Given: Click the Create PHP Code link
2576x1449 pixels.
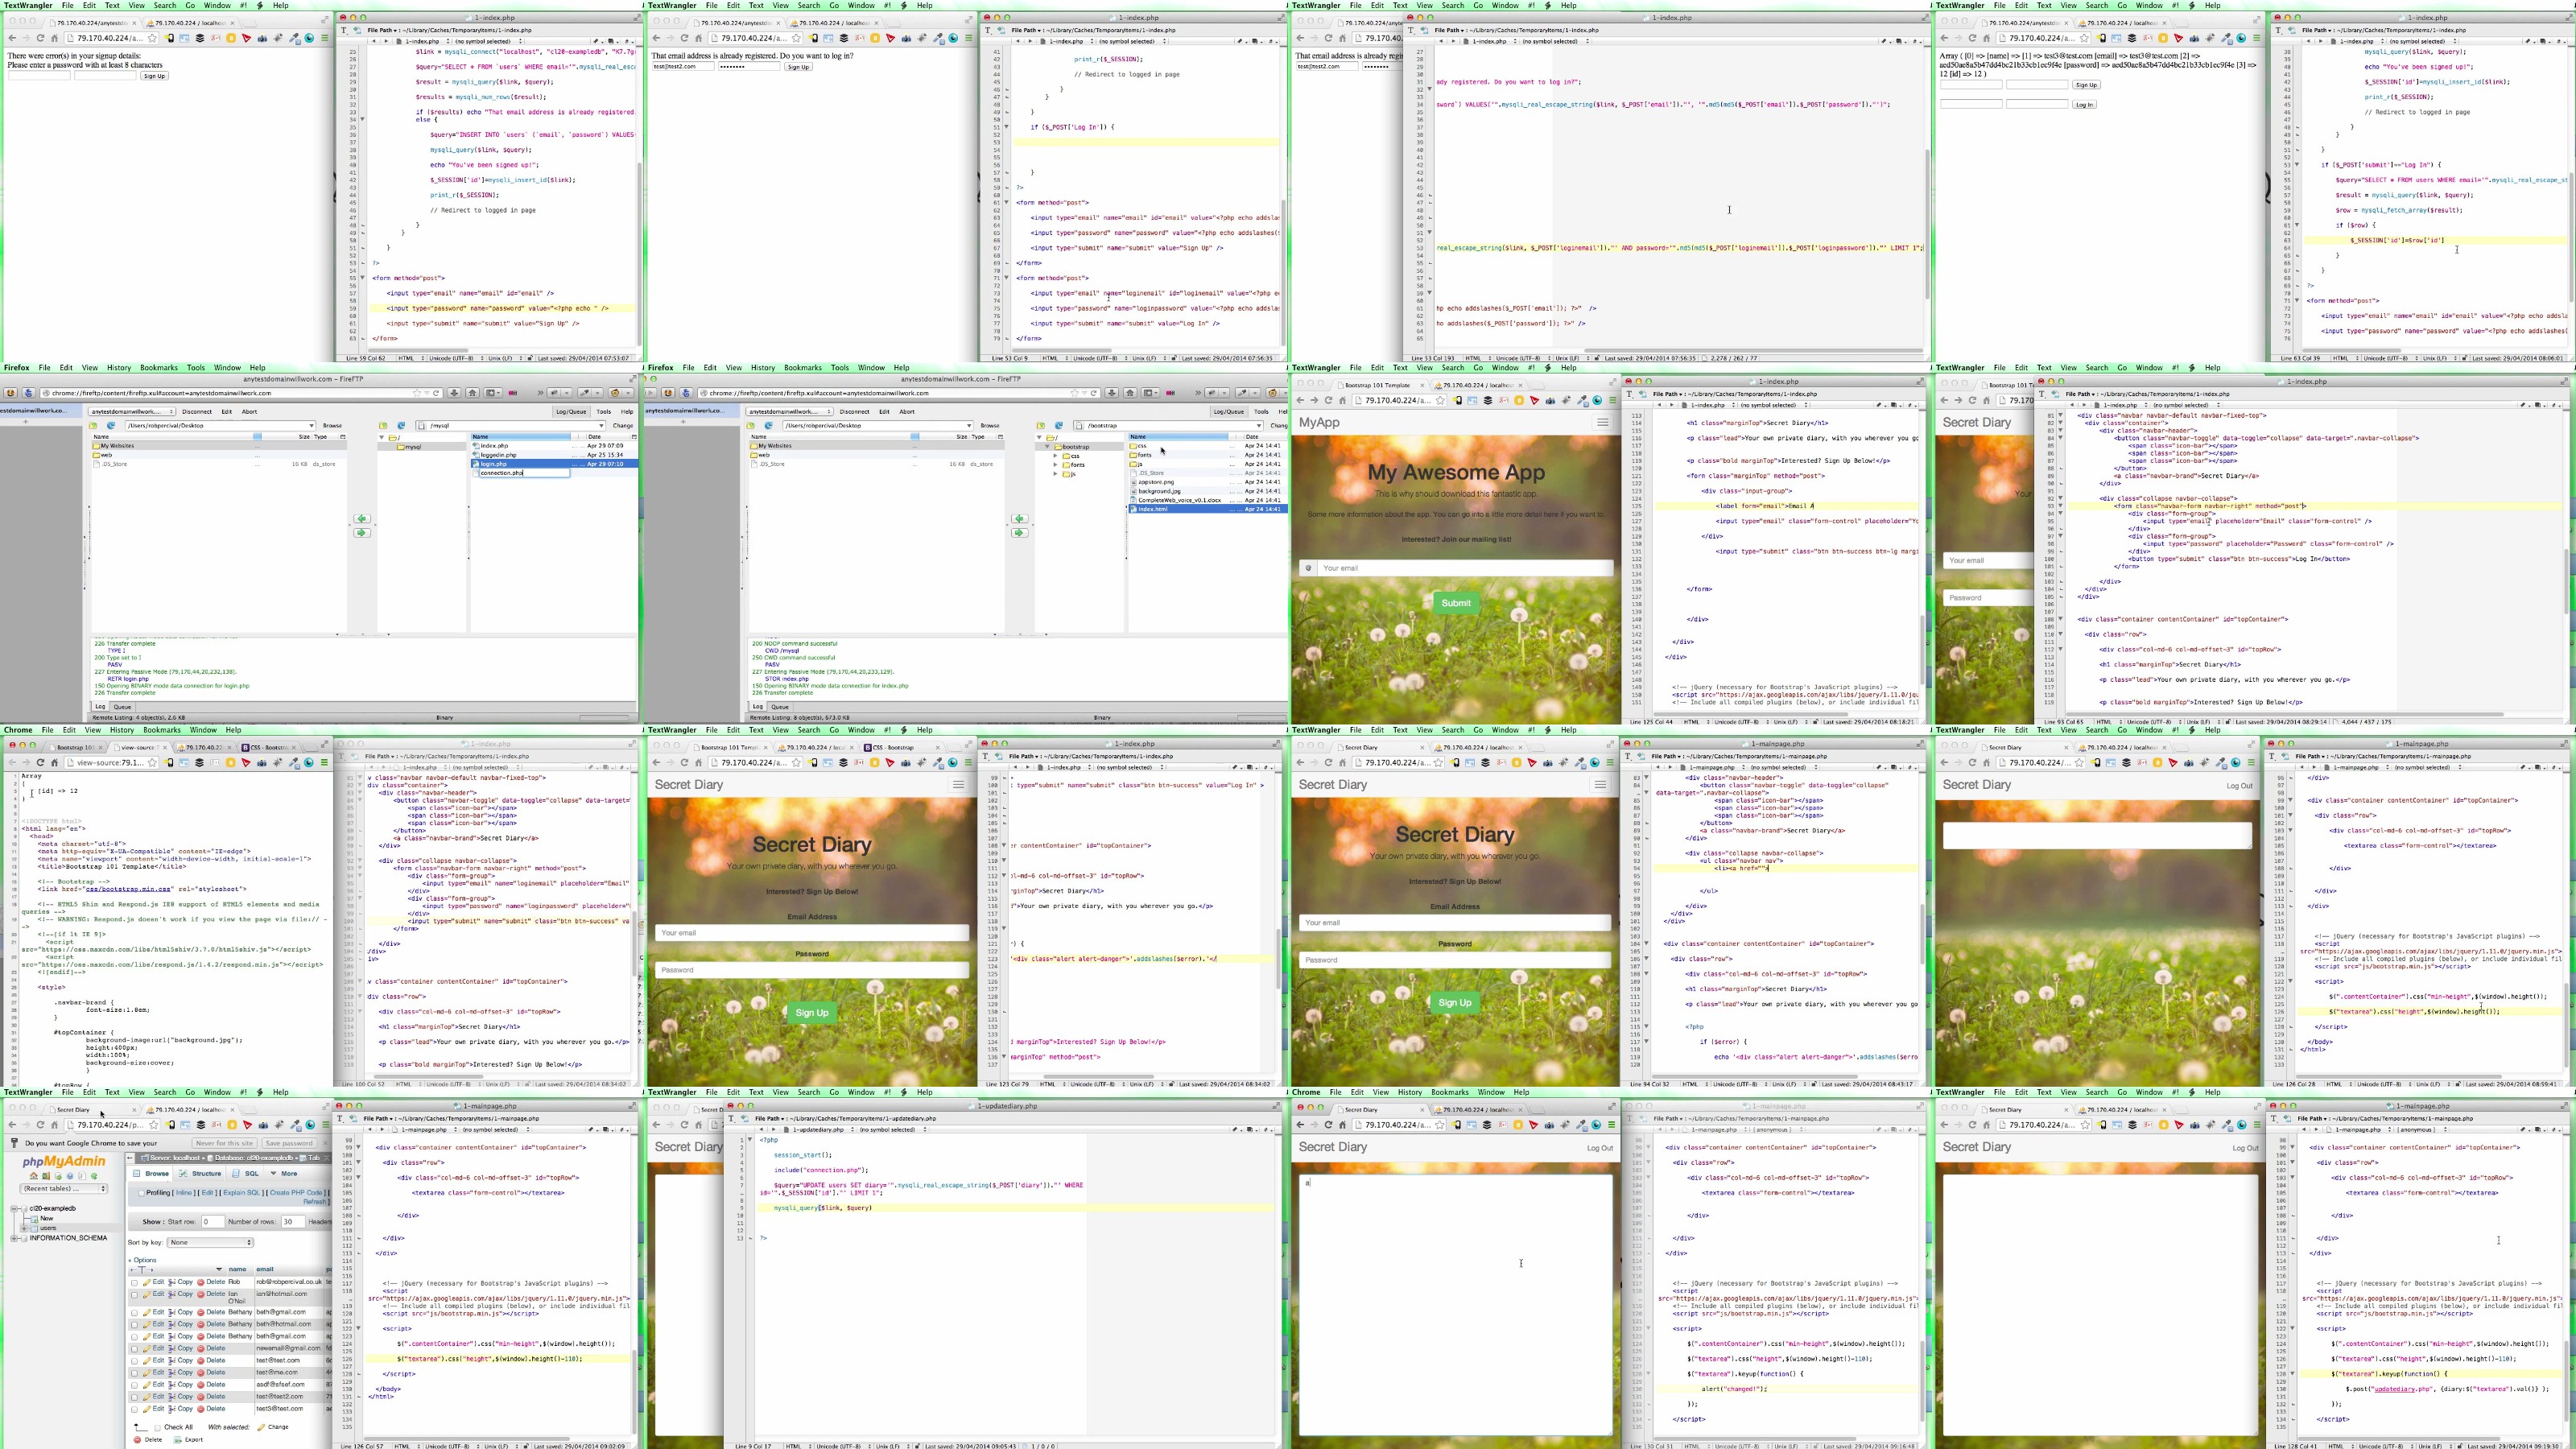Looking at the screenshot, I should (296, 1193).
